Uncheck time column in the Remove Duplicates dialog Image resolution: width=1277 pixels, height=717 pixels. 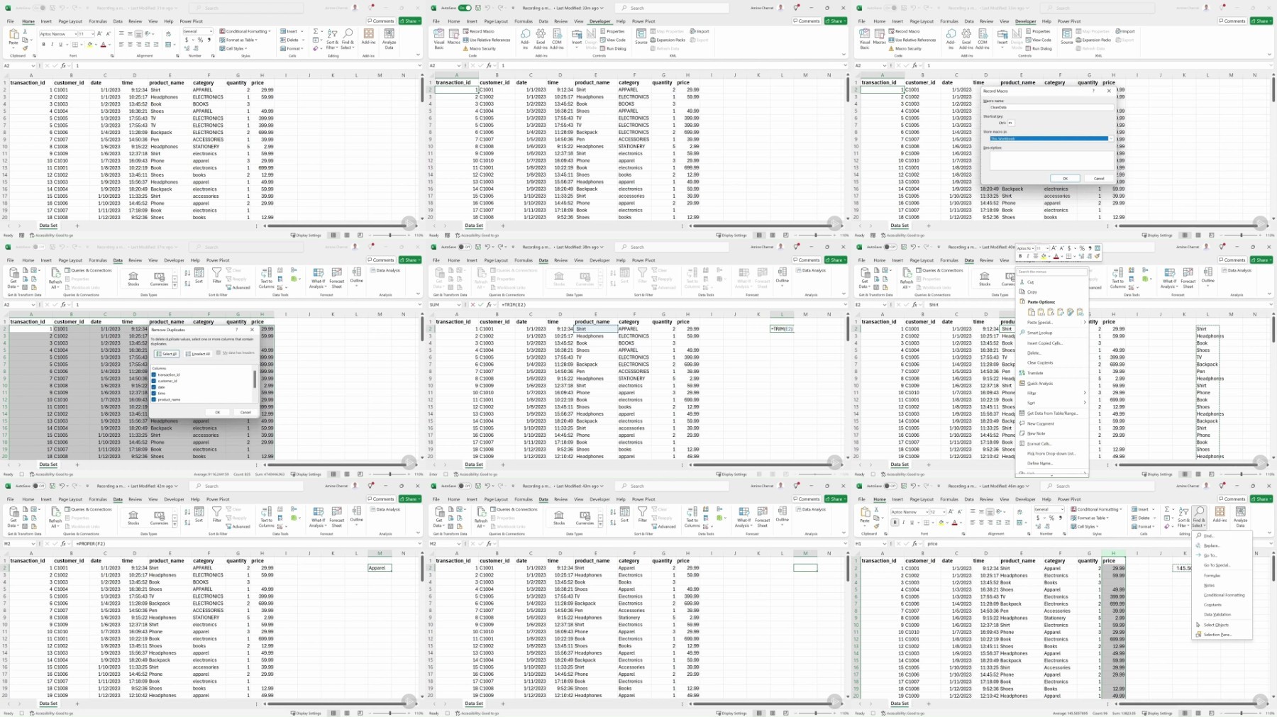[154, 393]
